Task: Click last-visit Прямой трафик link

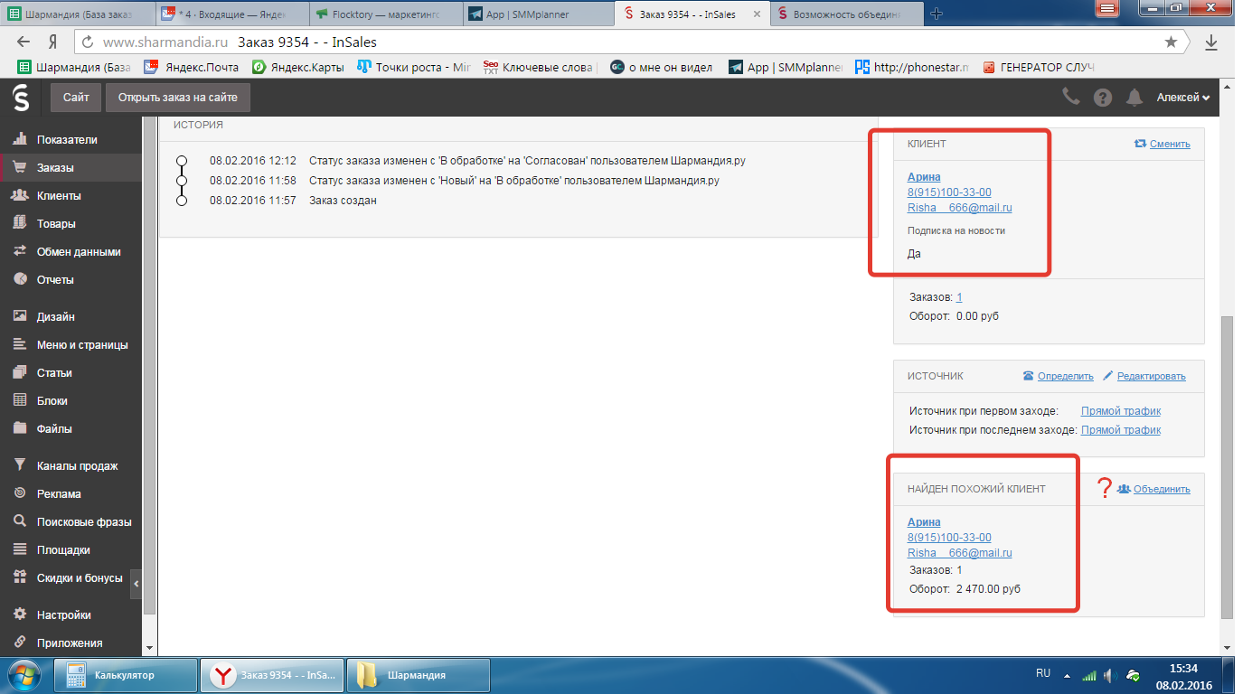Action: tap(1121, 430)
